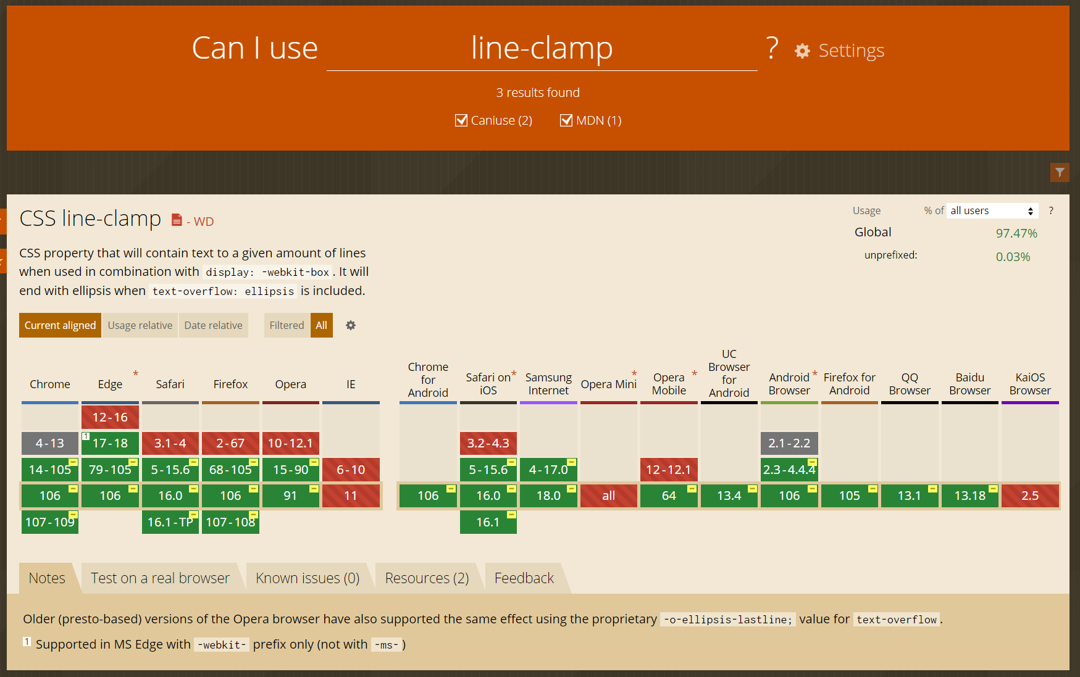The image size is (1080, 677).
Task: Select the Filtered browsers option
Action: tap(287, 325)
